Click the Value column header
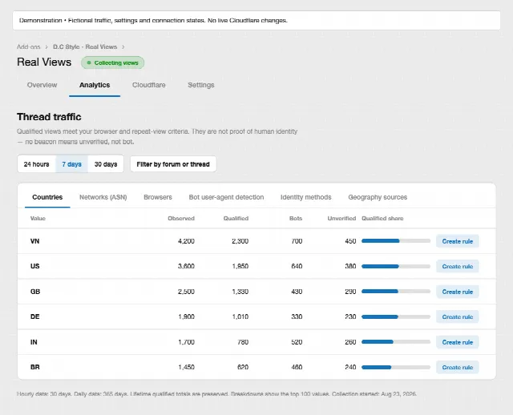 click(38, 219)
